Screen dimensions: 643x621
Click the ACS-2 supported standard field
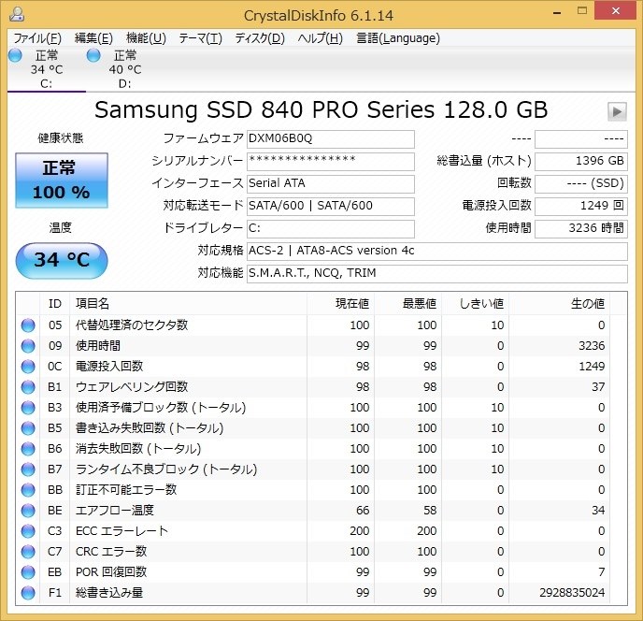[437, 252]
